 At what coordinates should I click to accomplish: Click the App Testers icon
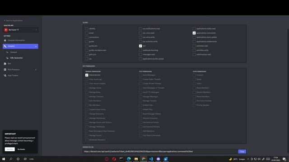pos(5,76)
